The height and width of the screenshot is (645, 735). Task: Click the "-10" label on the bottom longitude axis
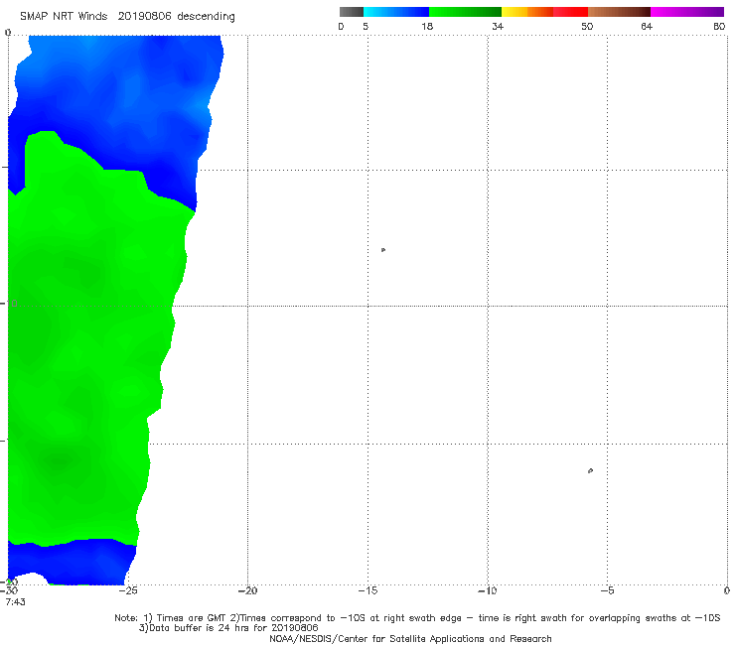click(488, 591)
